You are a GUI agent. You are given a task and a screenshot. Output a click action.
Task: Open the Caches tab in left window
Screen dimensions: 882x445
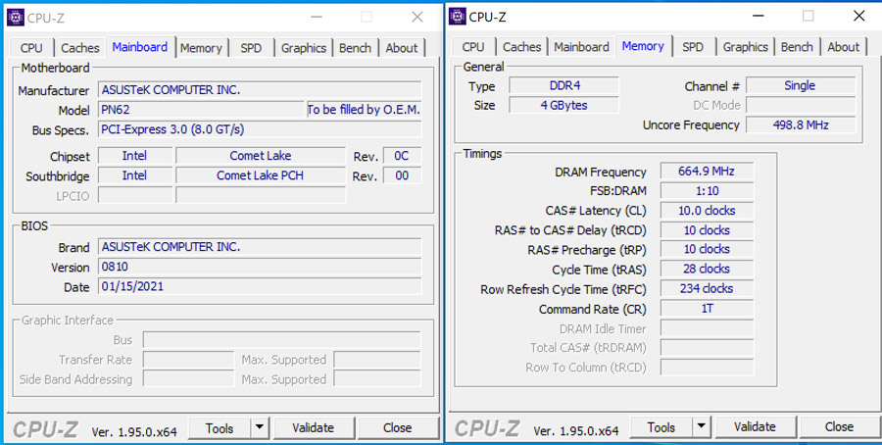(x=80, y=48)
